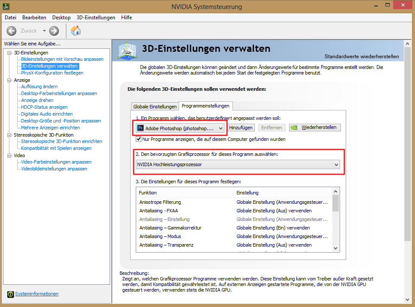Click the NVIDIA logo on Wiederherstellen button

point(294,128)
